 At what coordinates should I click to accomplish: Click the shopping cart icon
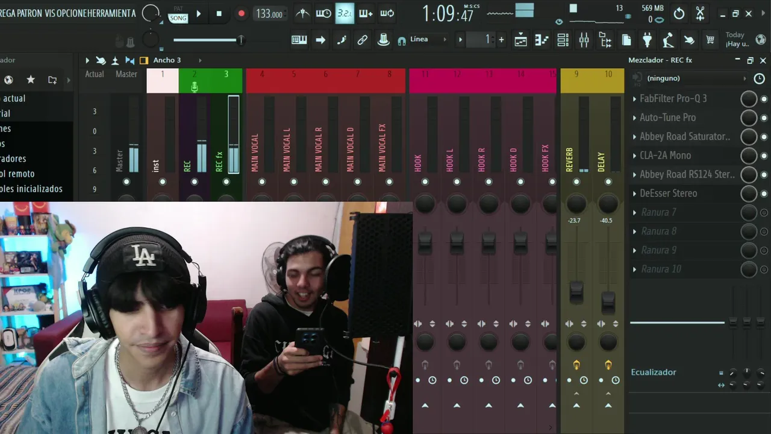(x=710, y=40)
